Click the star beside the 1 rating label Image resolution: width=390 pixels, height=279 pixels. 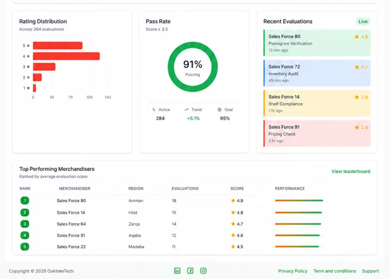(28, 88)
